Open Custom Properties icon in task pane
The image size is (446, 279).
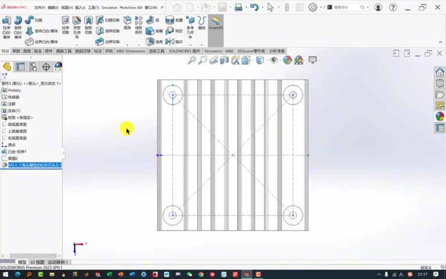tap(440, 128)
